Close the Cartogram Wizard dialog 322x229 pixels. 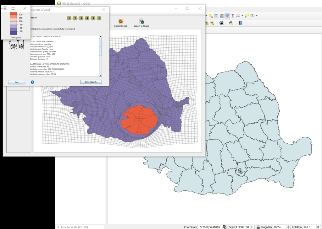[x=103, y=9]
